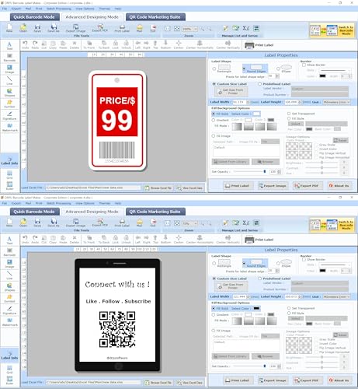Click Center Horizontally icon in top window
This screenshot has width=358, height=389.
pyautogui.click(x=200, y=44)
